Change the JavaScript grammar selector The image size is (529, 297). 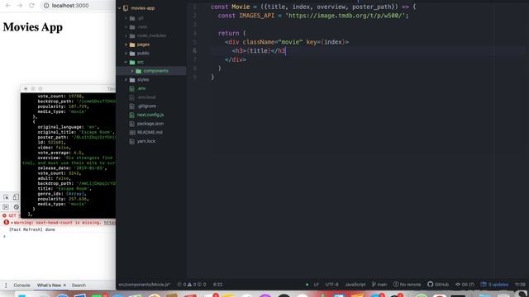coord(355,285)
